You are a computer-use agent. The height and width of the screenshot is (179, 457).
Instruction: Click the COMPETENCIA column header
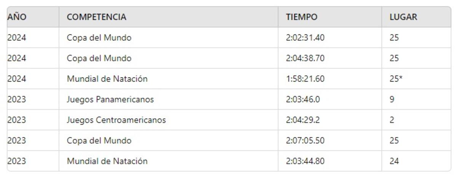96,17
